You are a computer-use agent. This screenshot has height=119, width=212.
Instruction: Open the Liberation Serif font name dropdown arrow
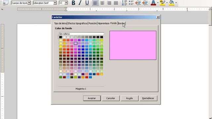tap(55, 3)
